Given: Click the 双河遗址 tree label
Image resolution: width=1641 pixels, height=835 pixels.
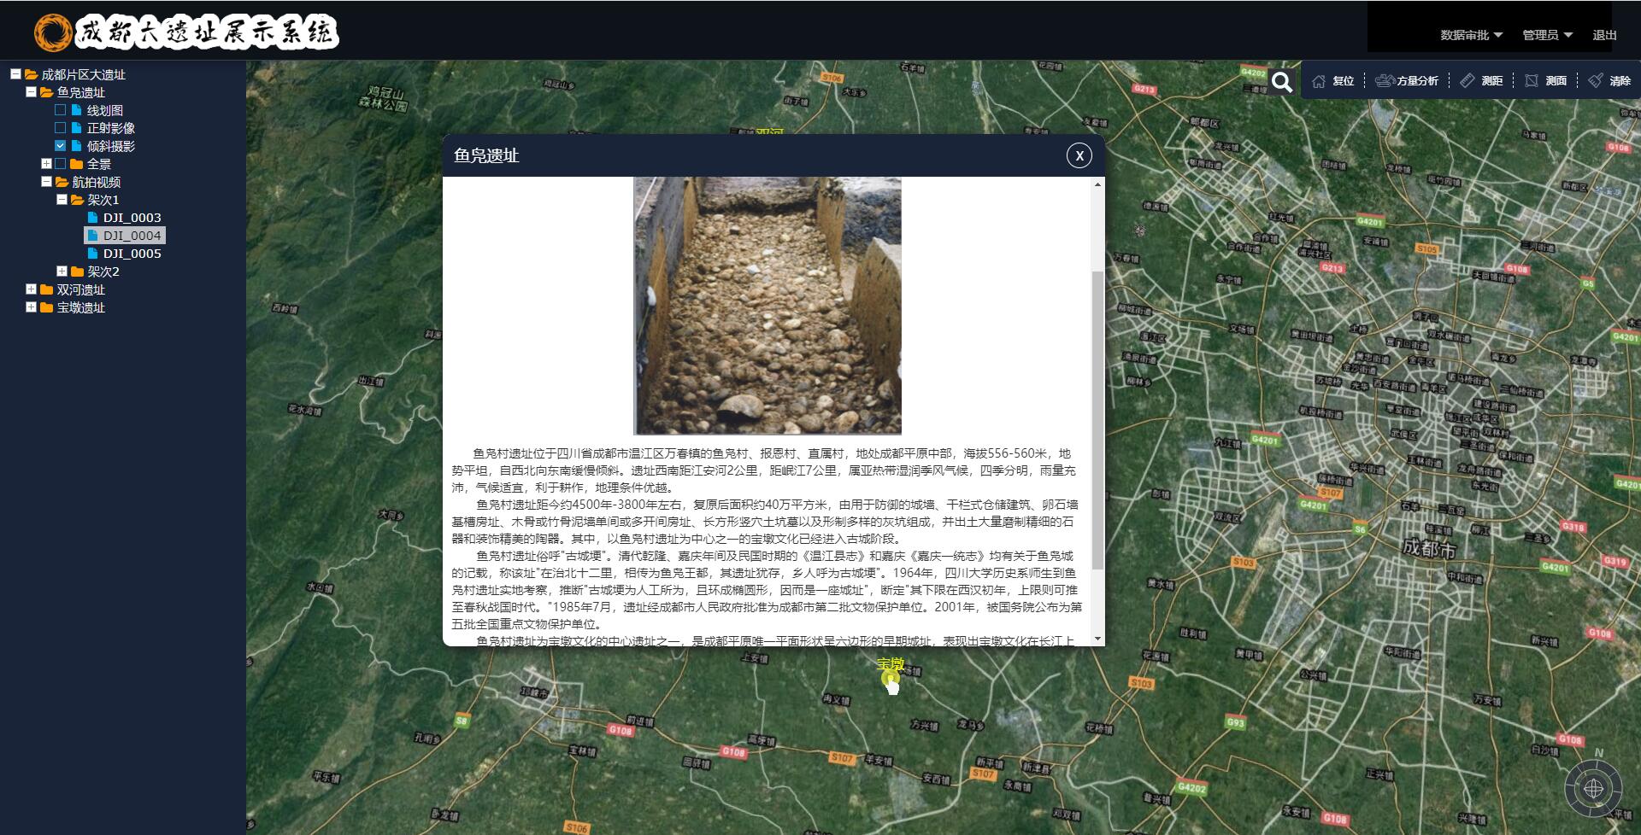Looking at the screenshot, I should pos(81,289).
